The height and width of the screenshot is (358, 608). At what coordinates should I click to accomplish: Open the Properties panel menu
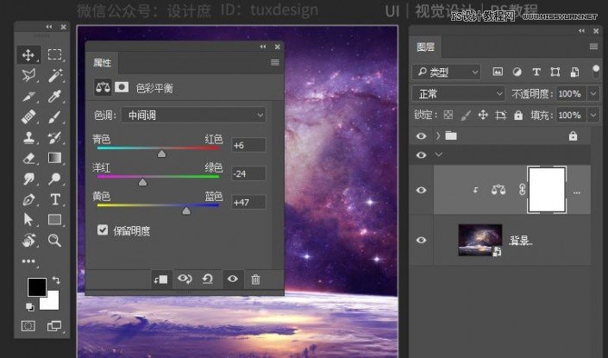pyautogui.click(x=275, y=62)
